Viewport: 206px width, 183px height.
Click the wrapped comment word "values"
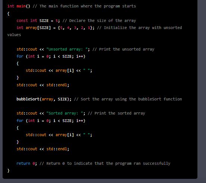tap(14, 35)
